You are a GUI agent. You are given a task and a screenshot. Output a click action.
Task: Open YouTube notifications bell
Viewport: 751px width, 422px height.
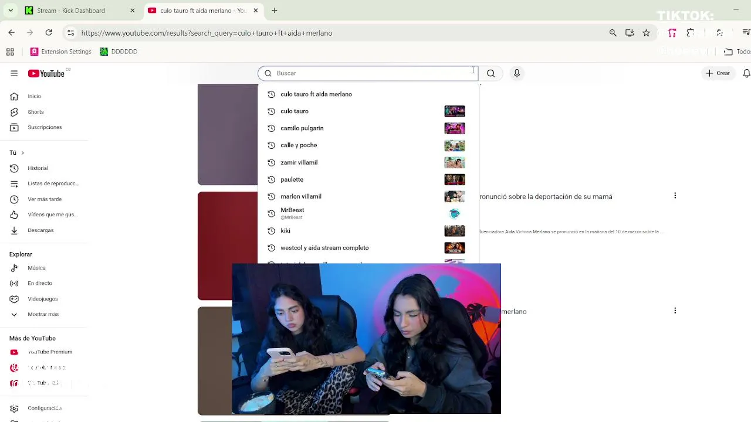pos(746,73)
